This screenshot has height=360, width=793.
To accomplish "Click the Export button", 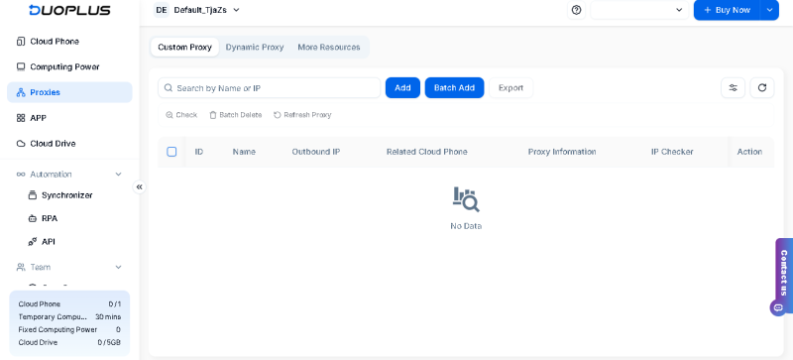I will tap(510, 88).
